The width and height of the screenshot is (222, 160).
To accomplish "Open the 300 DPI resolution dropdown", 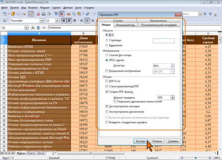I will tap(173, 72).
